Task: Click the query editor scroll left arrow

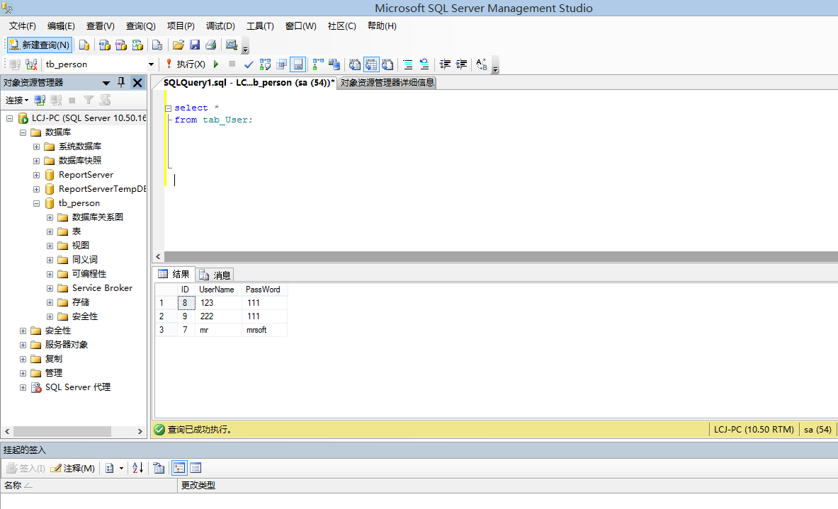Action: pos(158,256)
